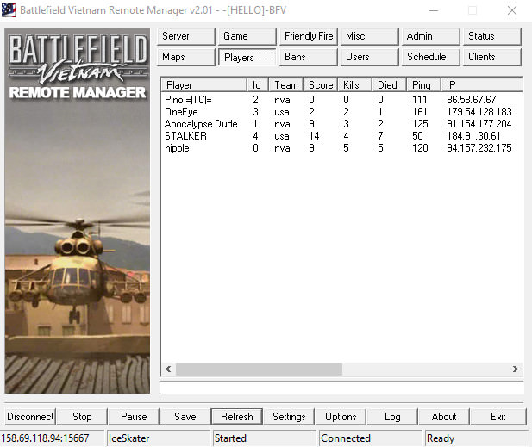Pause the server with Pause button

point(134,417)
